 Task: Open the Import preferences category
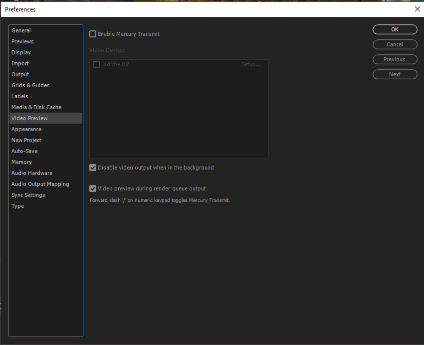point(20,63)
